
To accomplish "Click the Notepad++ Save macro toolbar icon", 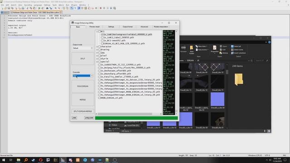I will point(115,8).
